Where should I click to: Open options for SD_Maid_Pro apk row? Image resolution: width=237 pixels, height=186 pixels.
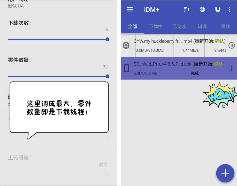point(232,68)
